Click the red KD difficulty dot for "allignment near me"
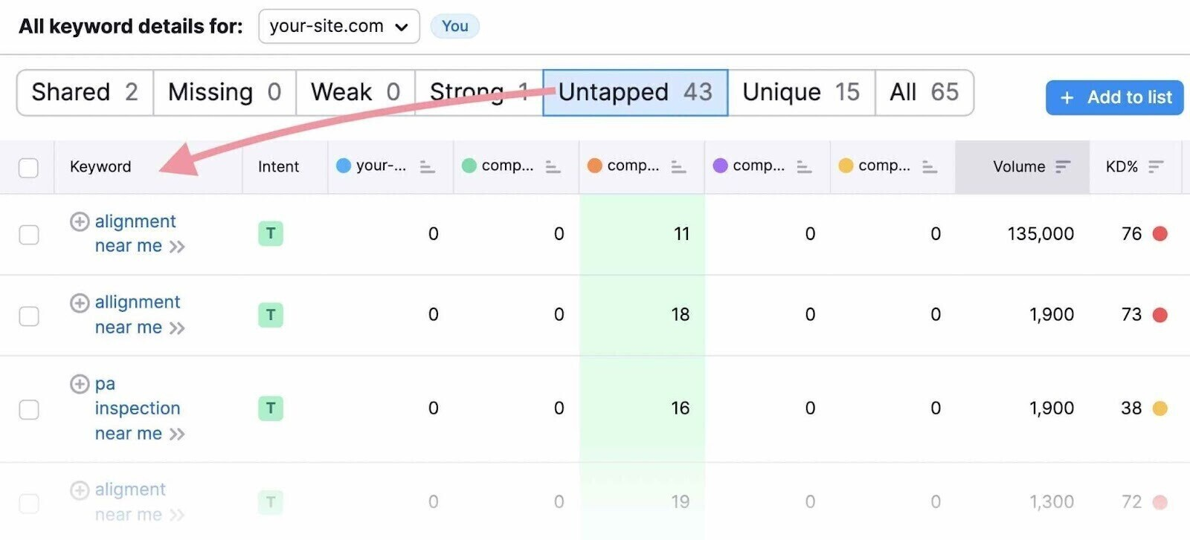This screenshot has width=1190, height=540. (1160, 314)
